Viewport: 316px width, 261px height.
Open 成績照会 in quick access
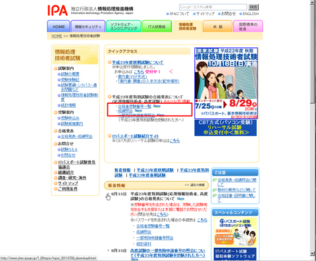(125, 111)
